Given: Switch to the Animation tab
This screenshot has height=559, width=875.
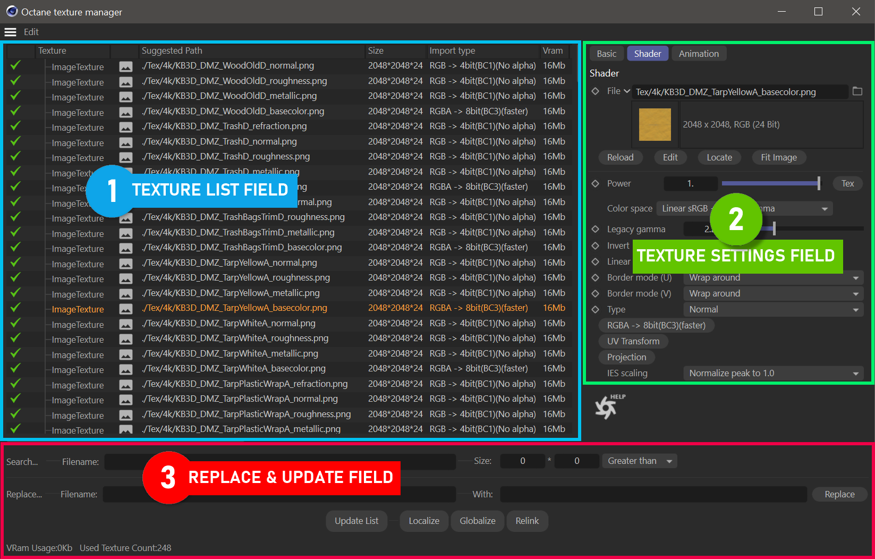Looking at the screenshot, I should 698,54.
